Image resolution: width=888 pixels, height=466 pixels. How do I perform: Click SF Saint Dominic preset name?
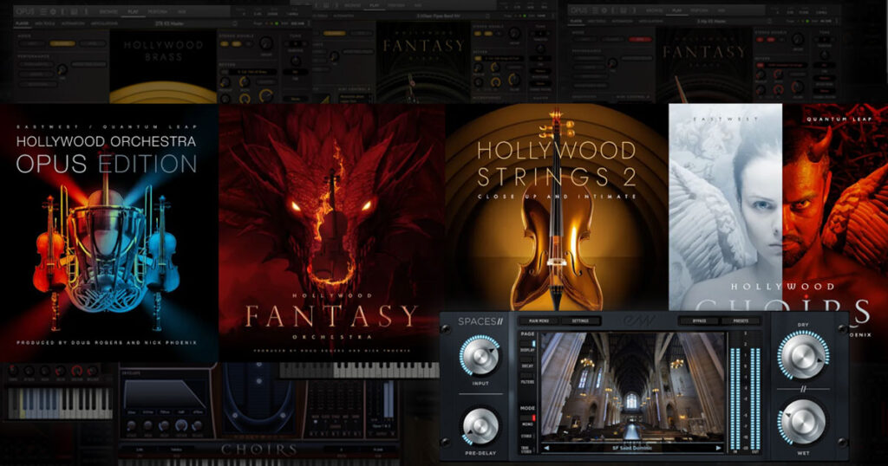[x=632, y=448]
